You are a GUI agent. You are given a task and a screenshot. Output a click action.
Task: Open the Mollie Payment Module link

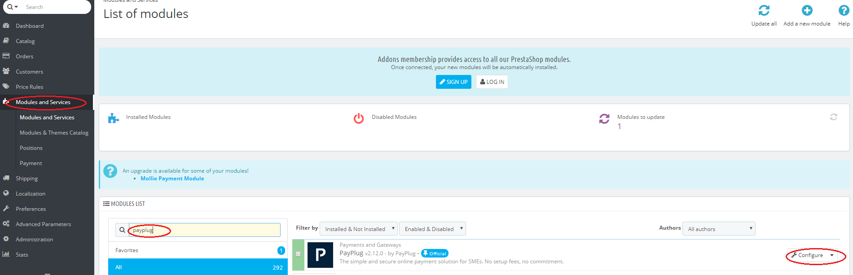pyautogui.click(x=172, y=179)
